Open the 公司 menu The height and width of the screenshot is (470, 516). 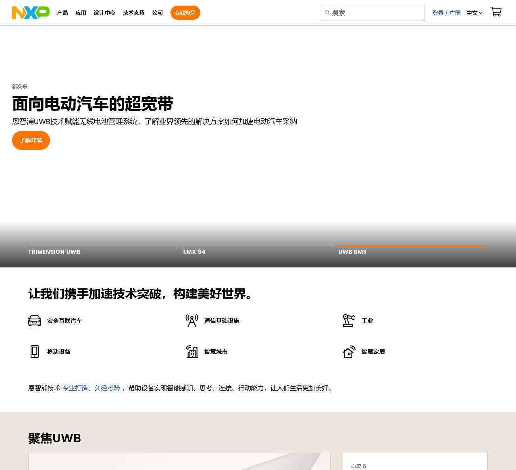[157, 13]
